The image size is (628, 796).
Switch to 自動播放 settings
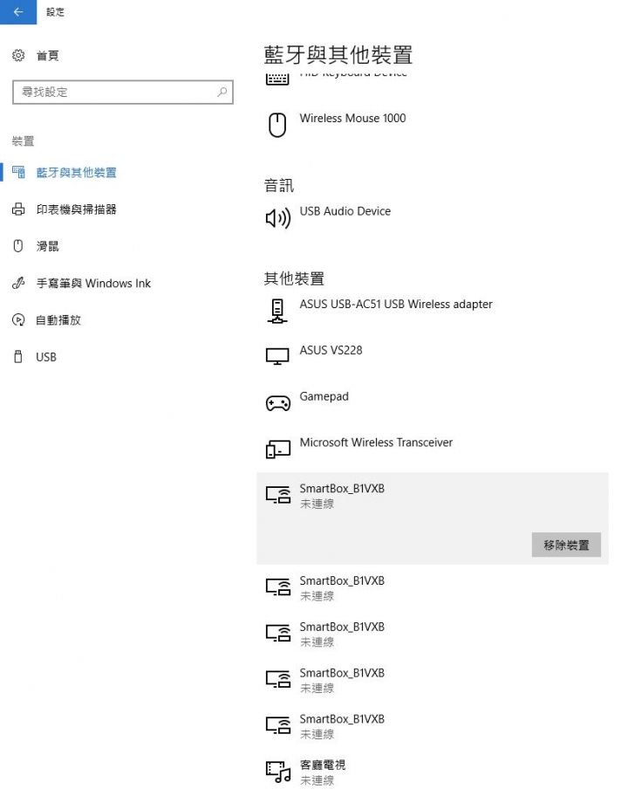(x=58, y=320)
